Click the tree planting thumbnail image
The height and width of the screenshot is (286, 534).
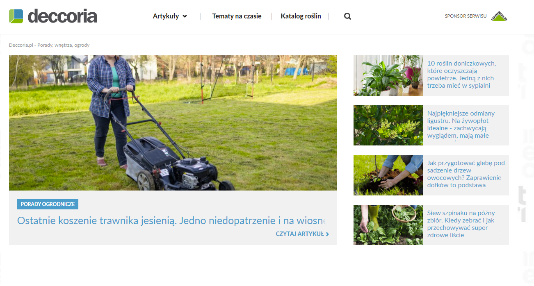click(388, 175)
